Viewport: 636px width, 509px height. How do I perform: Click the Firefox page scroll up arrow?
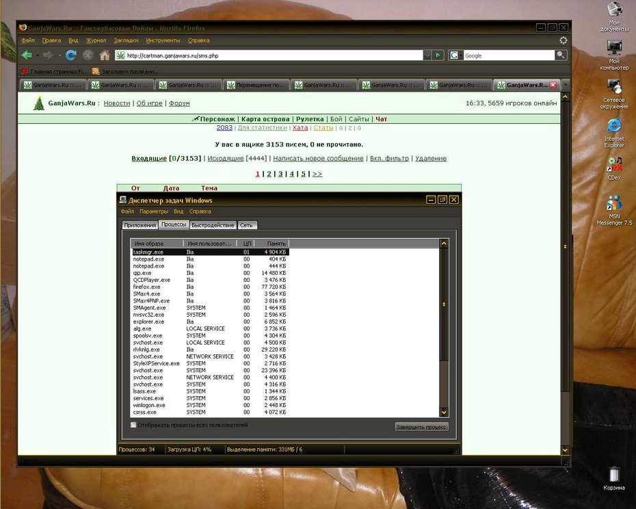pyautogui.click(x=565, y=96)
